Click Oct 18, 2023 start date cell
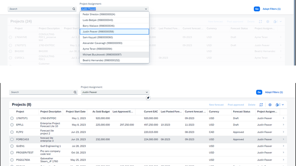296x166 pixels. click(79, 153)
